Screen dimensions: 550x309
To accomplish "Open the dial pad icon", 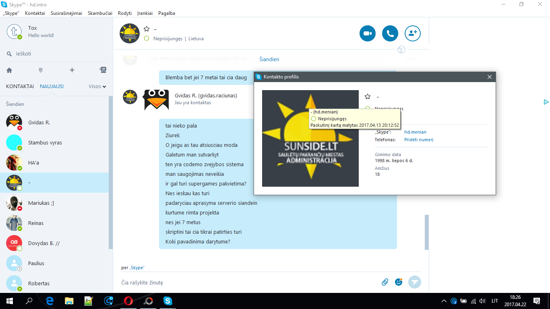I will 41,70.
